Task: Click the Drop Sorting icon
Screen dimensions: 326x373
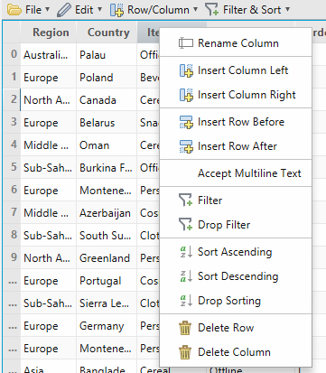Action: pyautogui.click(x=186, y=301)
